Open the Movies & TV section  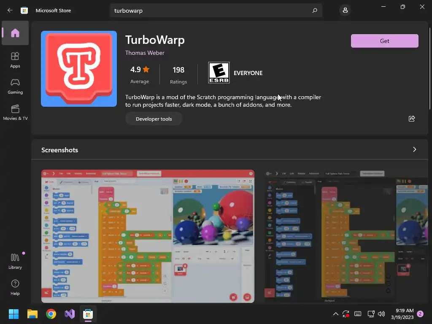(15, 112)
